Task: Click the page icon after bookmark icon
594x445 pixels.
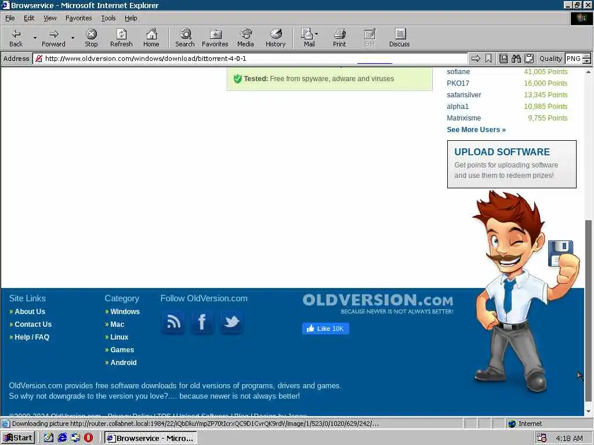Action: pyautogui.click(x=503, y=59)
